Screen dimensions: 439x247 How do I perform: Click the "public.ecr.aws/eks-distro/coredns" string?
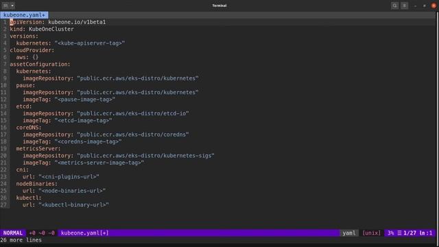pos(133,134)
